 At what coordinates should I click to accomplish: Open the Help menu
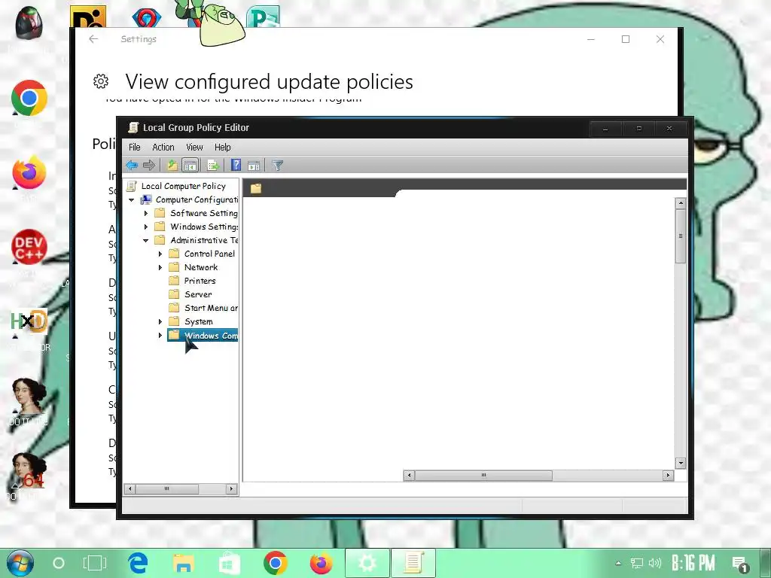(x=222, y=147)
